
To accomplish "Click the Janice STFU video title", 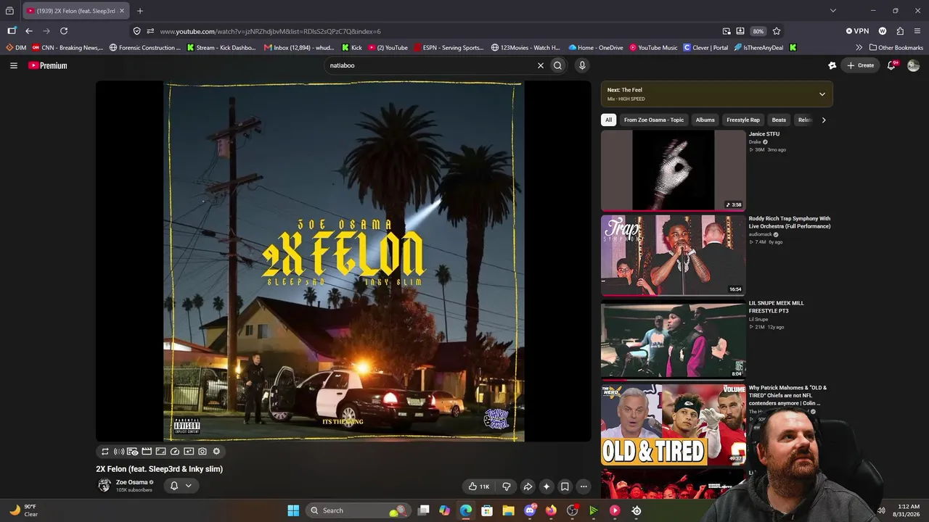I will click(x=764, y=134).
